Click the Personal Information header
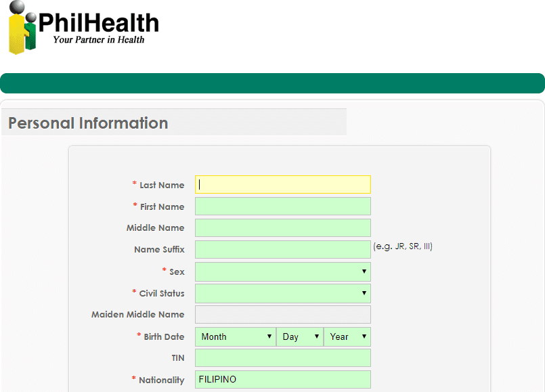The image size is (545, 392). 88,123
